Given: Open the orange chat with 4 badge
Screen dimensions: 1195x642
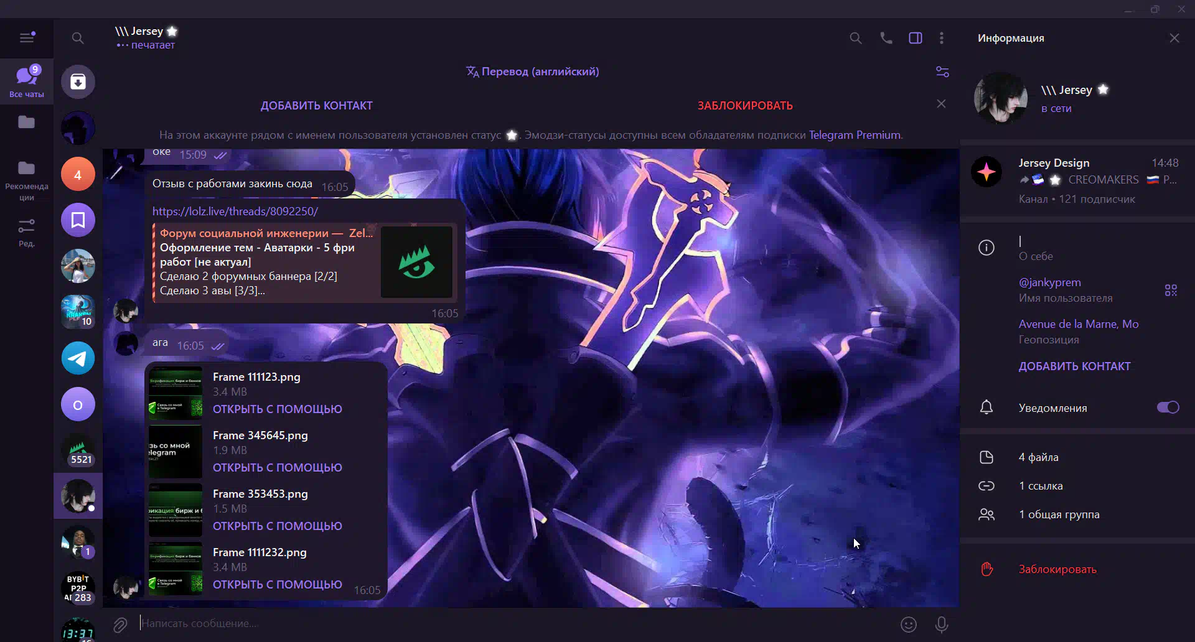Looking at the screenshot, I should pyautogui.click(x=78, y=174).
